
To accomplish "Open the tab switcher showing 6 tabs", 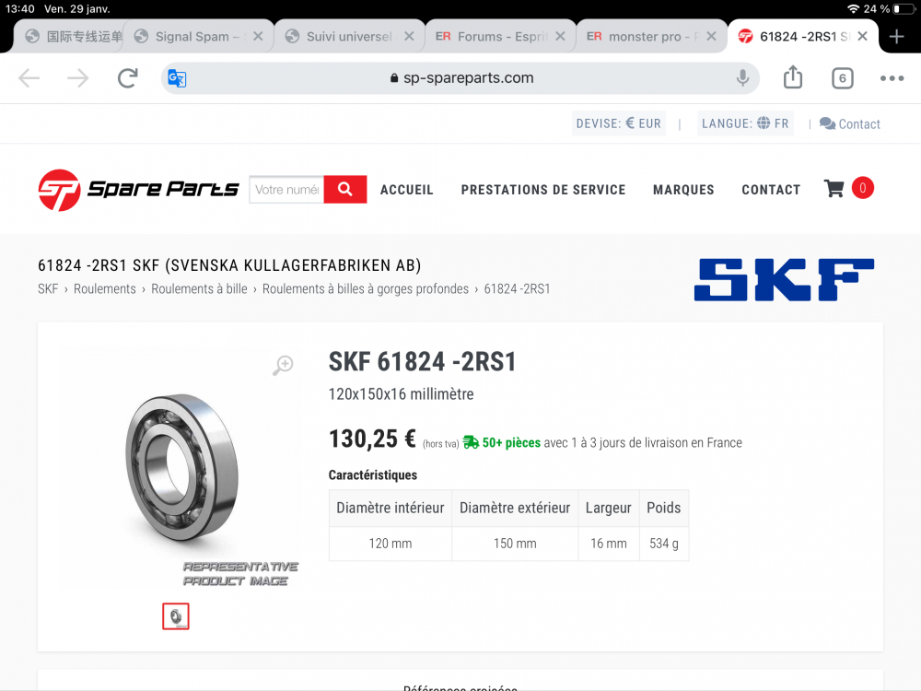I will pyautogui.click(x=843, y=78).
